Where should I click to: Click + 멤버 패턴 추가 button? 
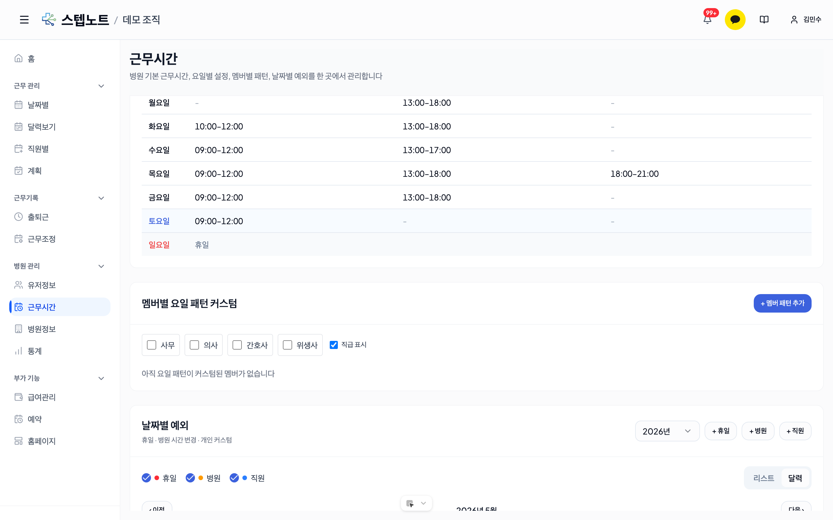(782, 303)
